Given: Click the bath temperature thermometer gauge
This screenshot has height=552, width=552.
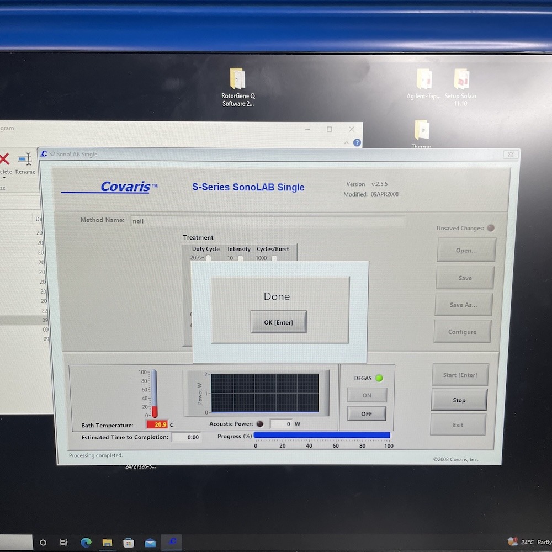Looking at the screenshot, I should (154, 393).
